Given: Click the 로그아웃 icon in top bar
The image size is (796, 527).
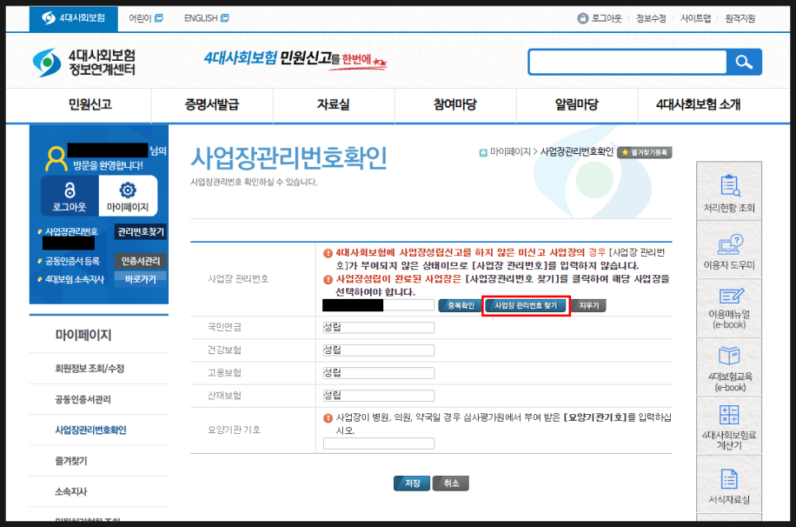Looking at the screenshot, I should click(x=583, y=18).
